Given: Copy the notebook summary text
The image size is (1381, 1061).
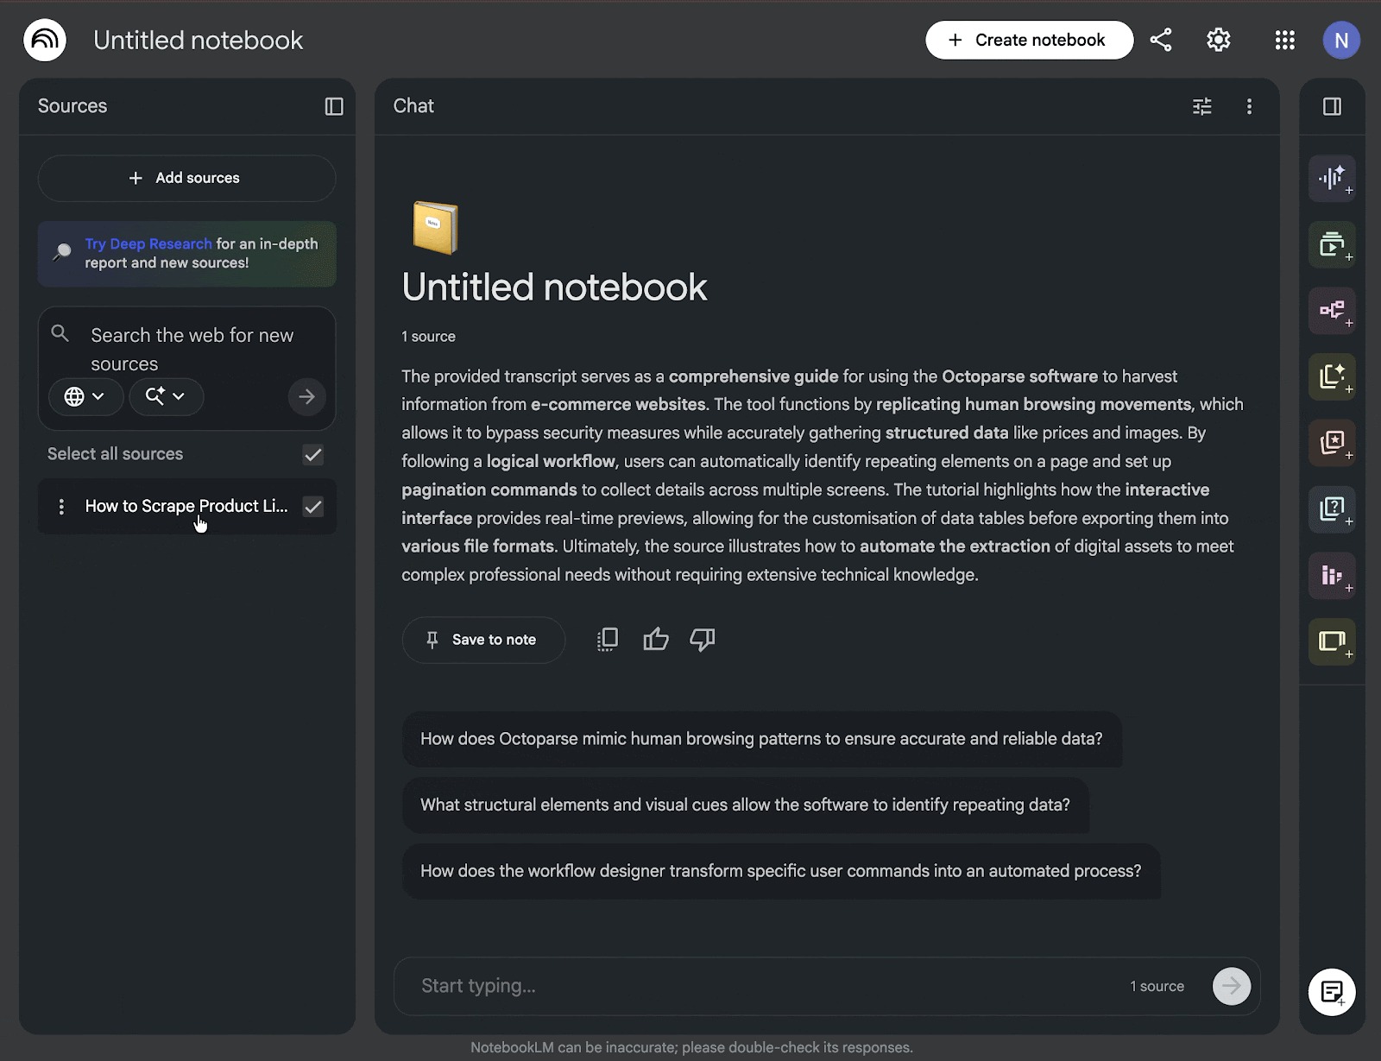Looking at the screenshot, I should pos(607,639).
